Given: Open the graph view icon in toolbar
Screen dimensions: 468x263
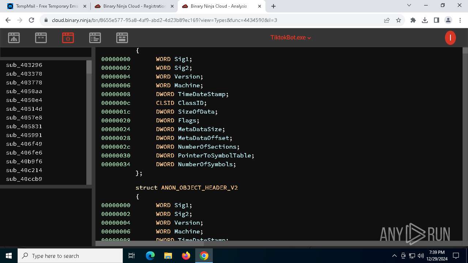Looking at the screenshot, I should 14,38.
